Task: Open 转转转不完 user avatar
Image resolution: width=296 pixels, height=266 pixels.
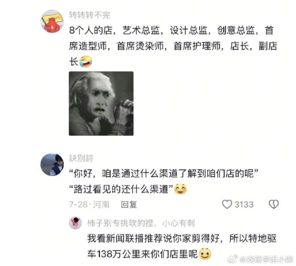Action: [x=52, y=21]
